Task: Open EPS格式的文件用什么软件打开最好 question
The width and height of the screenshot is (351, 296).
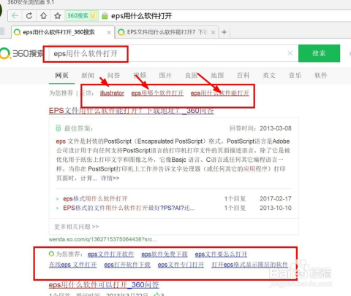Action: coord(129,208)
